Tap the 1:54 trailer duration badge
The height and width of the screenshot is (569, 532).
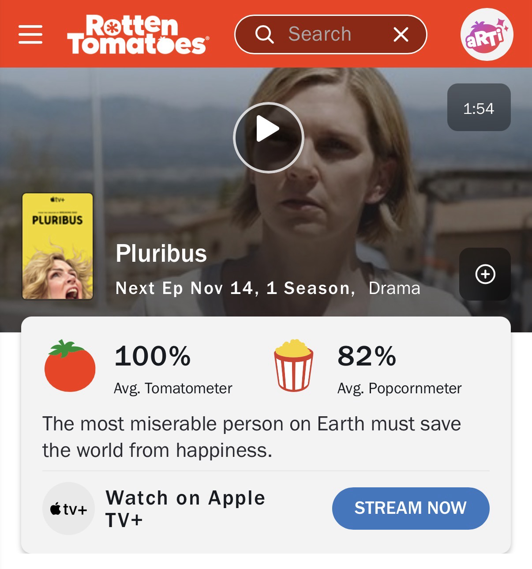click(479, 107)
